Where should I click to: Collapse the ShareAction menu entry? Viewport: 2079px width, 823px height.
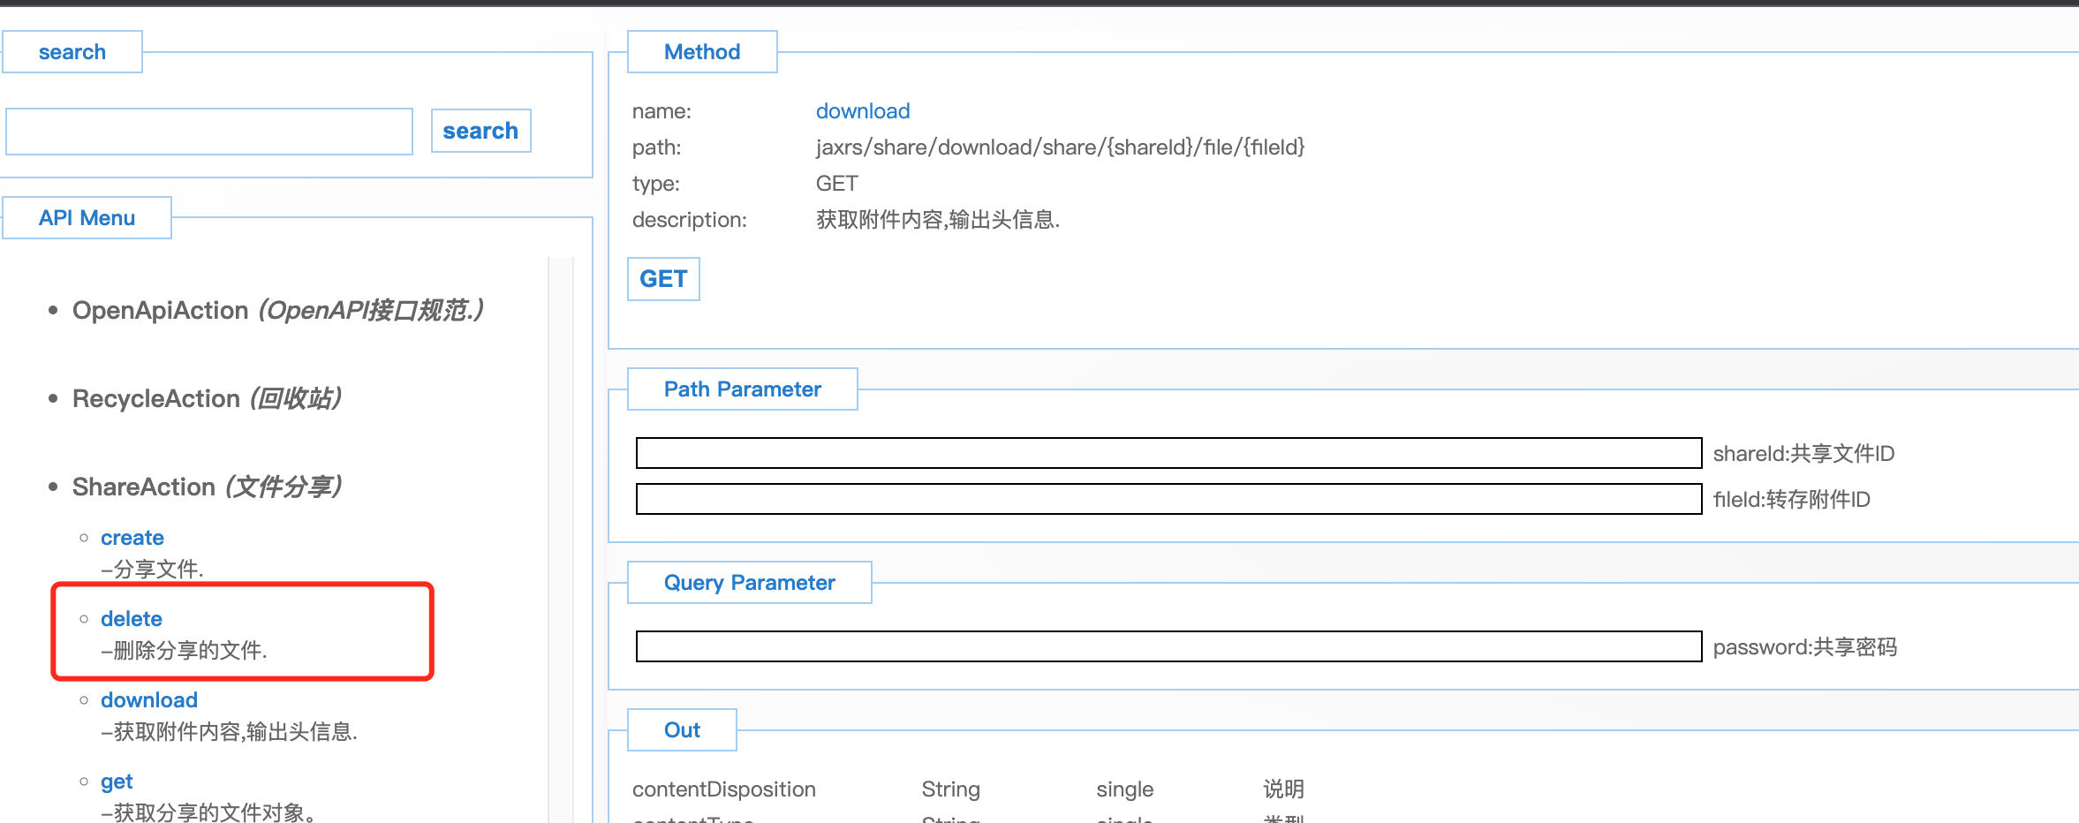tap(143, 487)
